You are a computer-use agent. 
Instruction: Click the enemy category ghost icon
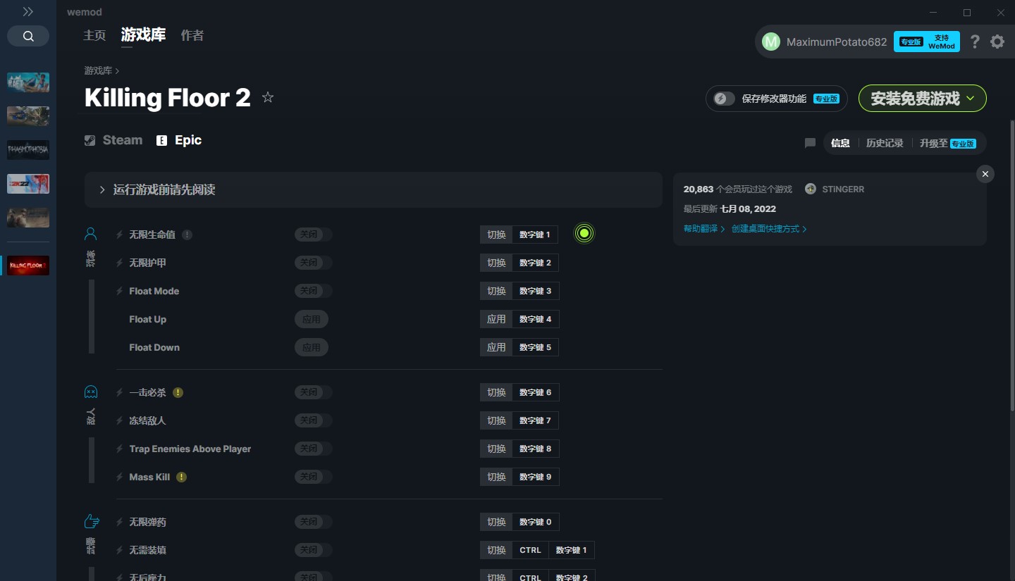coord(91,392)
